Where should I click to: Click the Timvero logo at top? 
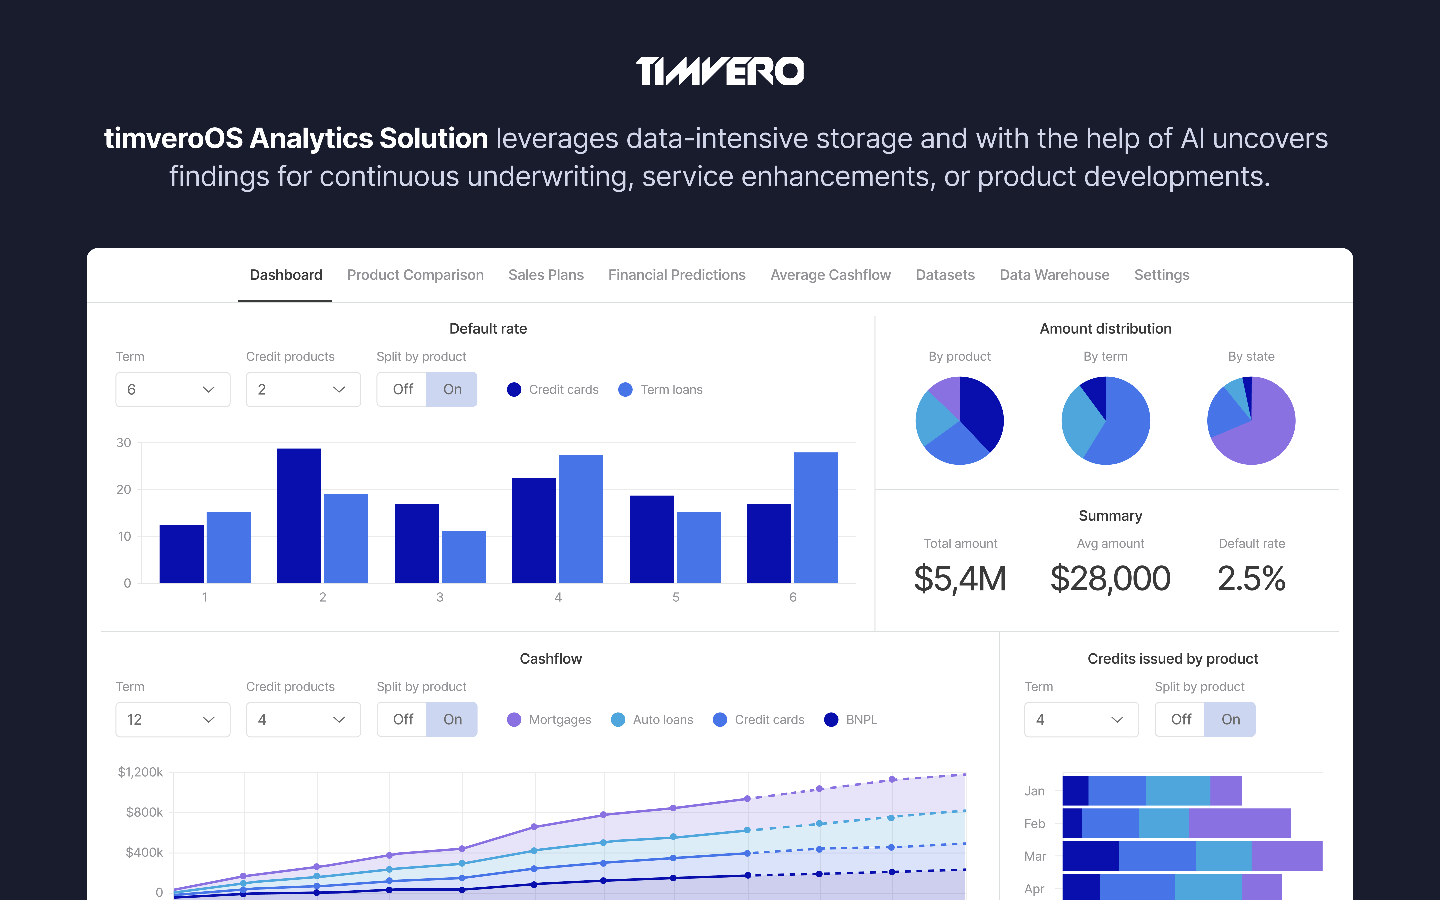tap(719, 71)
